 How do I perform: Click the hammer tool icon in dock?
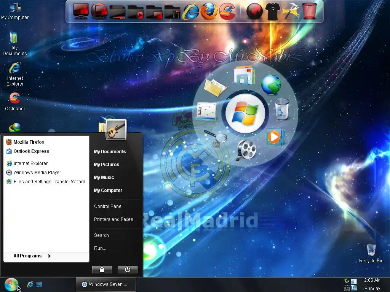pos(291,11)
